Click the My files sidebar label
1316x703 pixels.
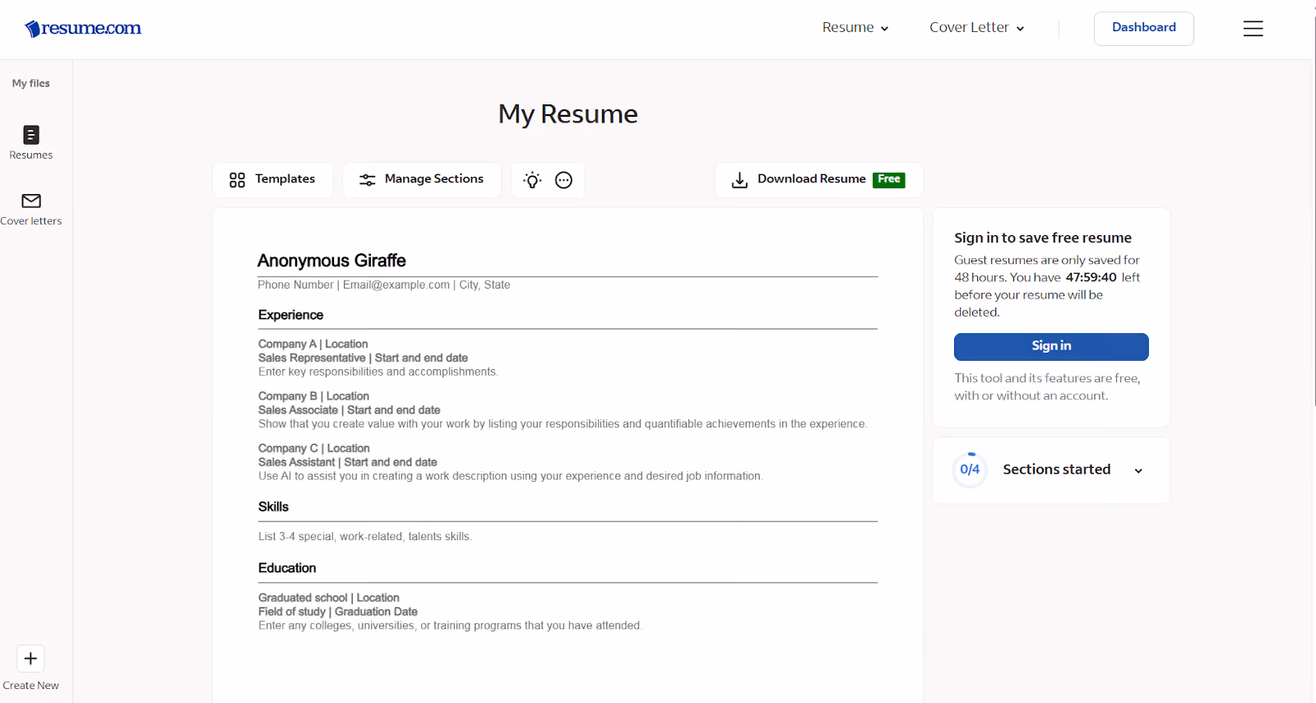coord(31,83)
